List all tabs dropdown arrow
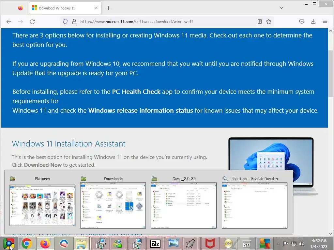Viewport: 334px width, 250px height. click(281, 8)
